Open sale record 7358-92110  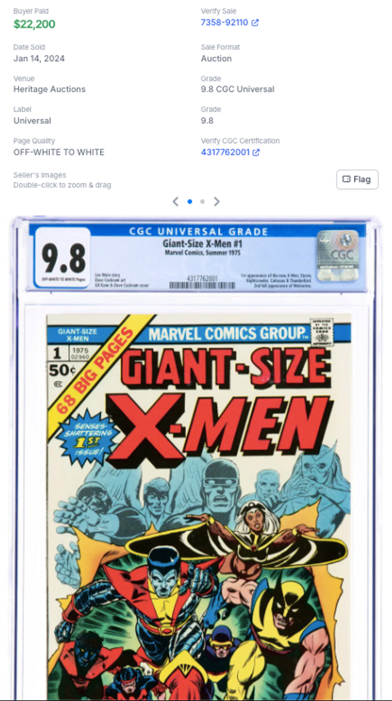pyautogui.click(x=224, y=23)
